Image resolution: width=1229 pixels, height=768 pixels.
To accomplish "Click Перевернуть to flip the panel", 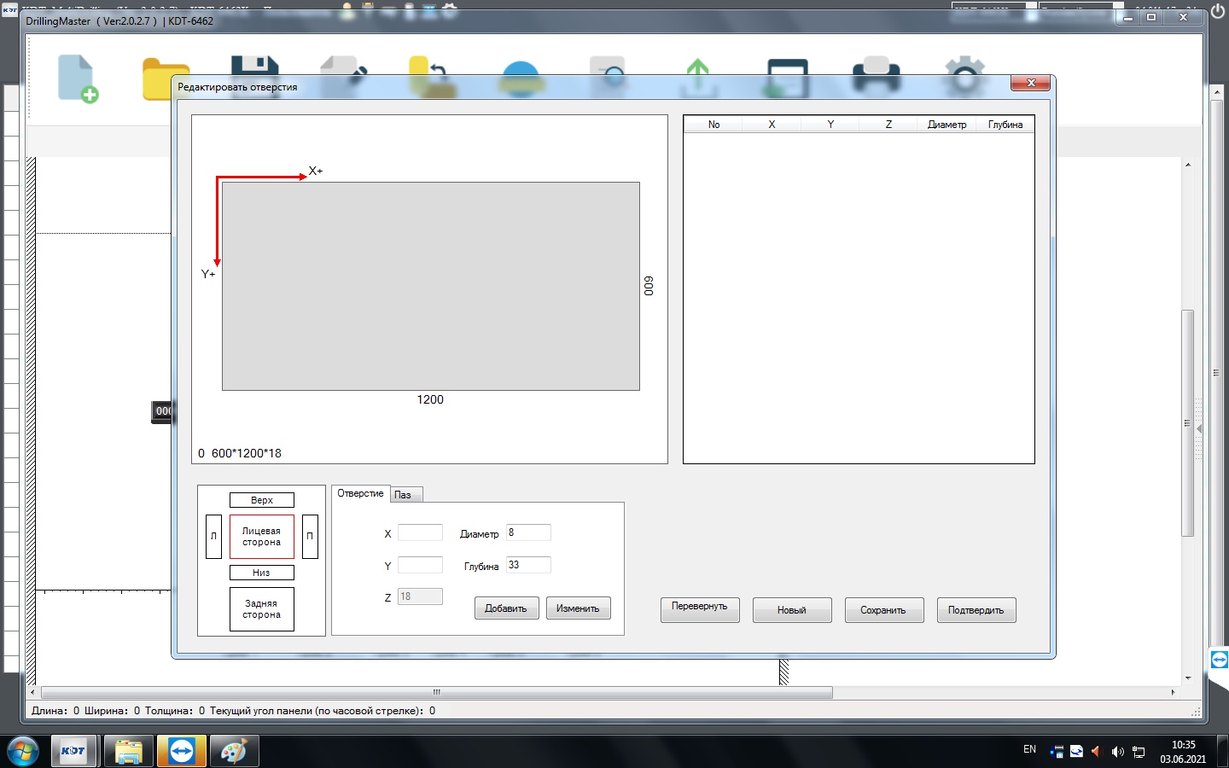I will (x=699, y=610).
